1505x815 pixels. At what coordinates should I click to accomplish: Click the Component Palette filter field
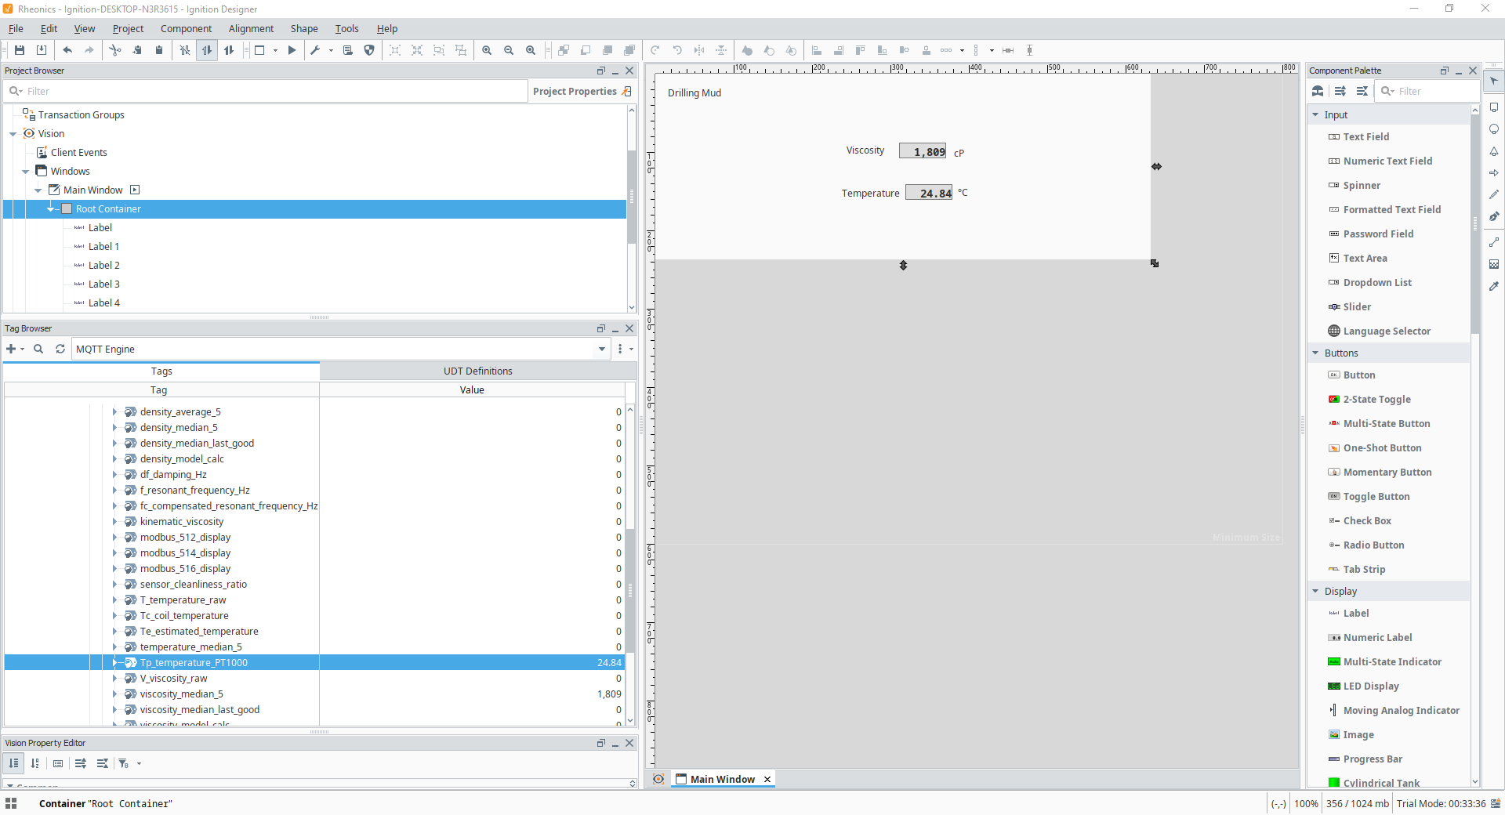[1428, 91]
